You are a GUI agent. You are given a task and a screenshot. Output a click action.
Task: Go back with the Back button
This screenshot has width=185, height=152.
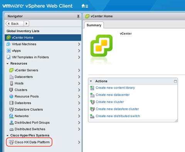pos(15,24)
